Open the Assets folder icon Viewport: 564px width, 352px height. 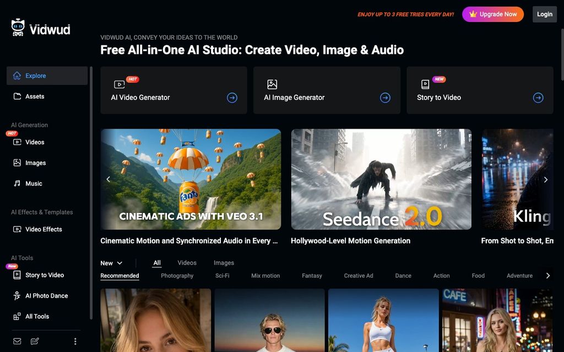click(x=17, y=96)
